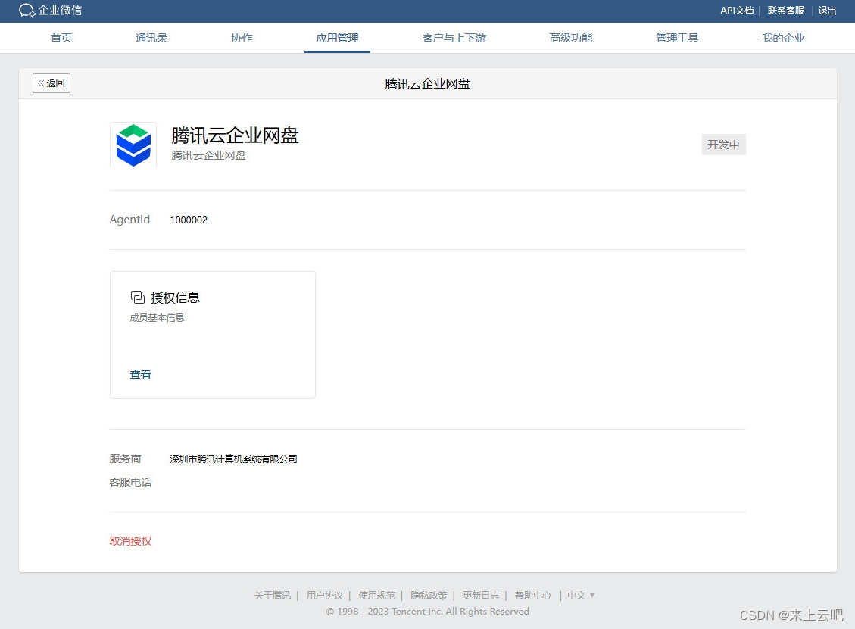Switch to the 管理工具 tab

[677, 38]
